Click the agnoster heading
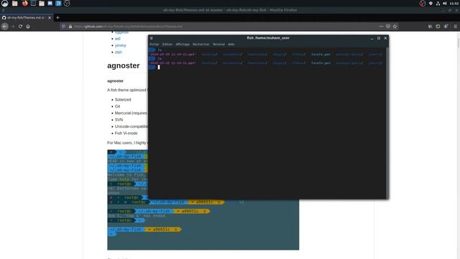 pyautogui.click(x=123, y=65)
